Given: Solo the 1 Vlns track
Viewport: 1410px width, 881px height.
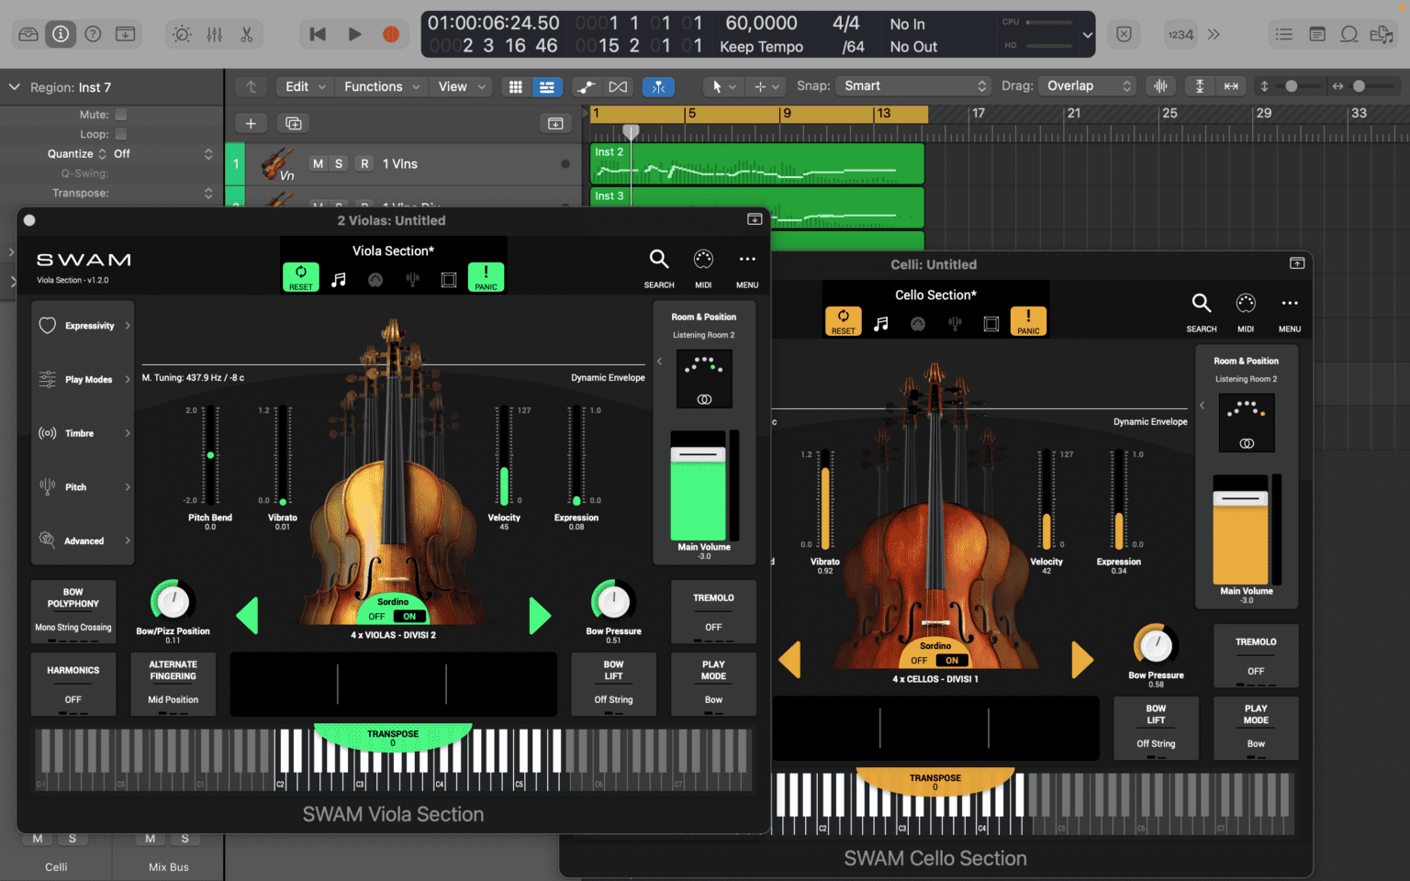Looking at the screenshot, I should coord(339,162).
